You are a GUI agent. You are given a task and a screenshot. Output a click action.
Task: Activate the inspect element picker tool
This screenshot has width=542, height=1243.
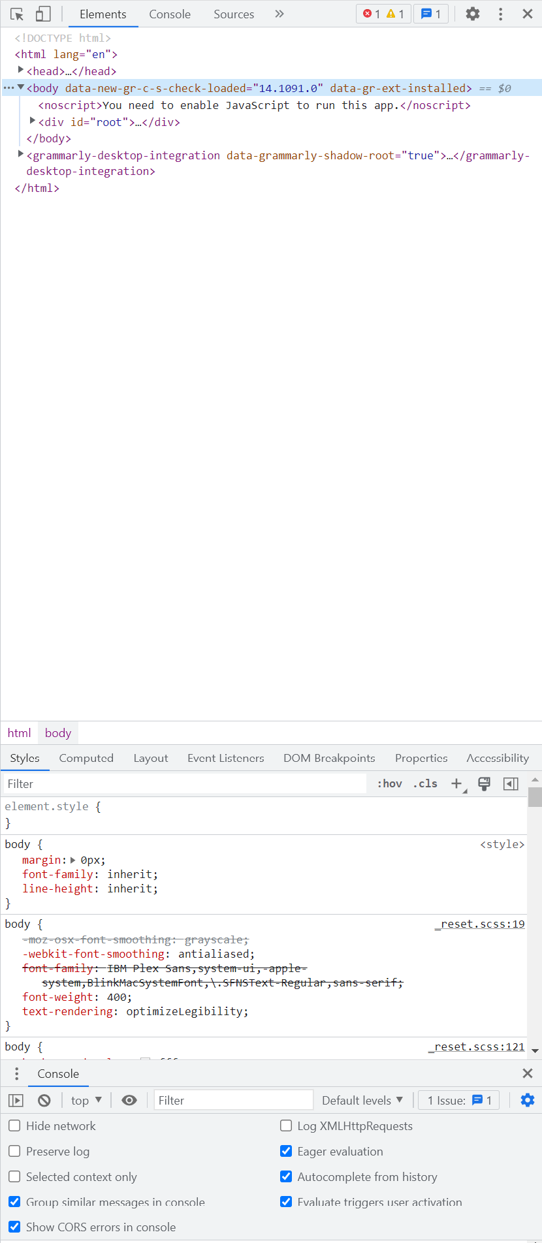pyautogui.click(x=17, y=14)
